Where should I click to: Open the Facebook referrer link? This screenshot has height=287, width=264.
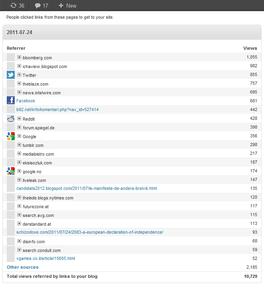(25, 101)
